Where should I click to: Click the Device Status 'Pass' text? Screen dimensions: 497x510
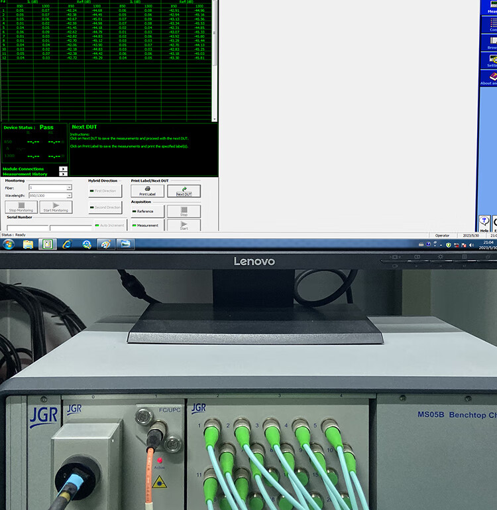click(46, 127)
